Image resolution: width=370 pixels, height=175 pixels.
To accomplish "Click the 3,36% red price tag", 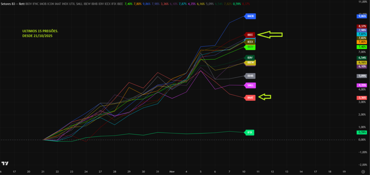I will coord(362,98).
